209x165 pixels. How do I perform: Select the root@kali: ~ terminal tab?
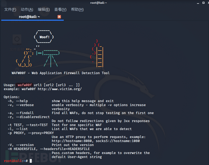(29, 17)
